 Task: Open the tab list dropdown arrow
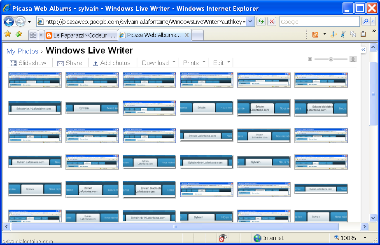pyautogui.click(x=41, y=35)
